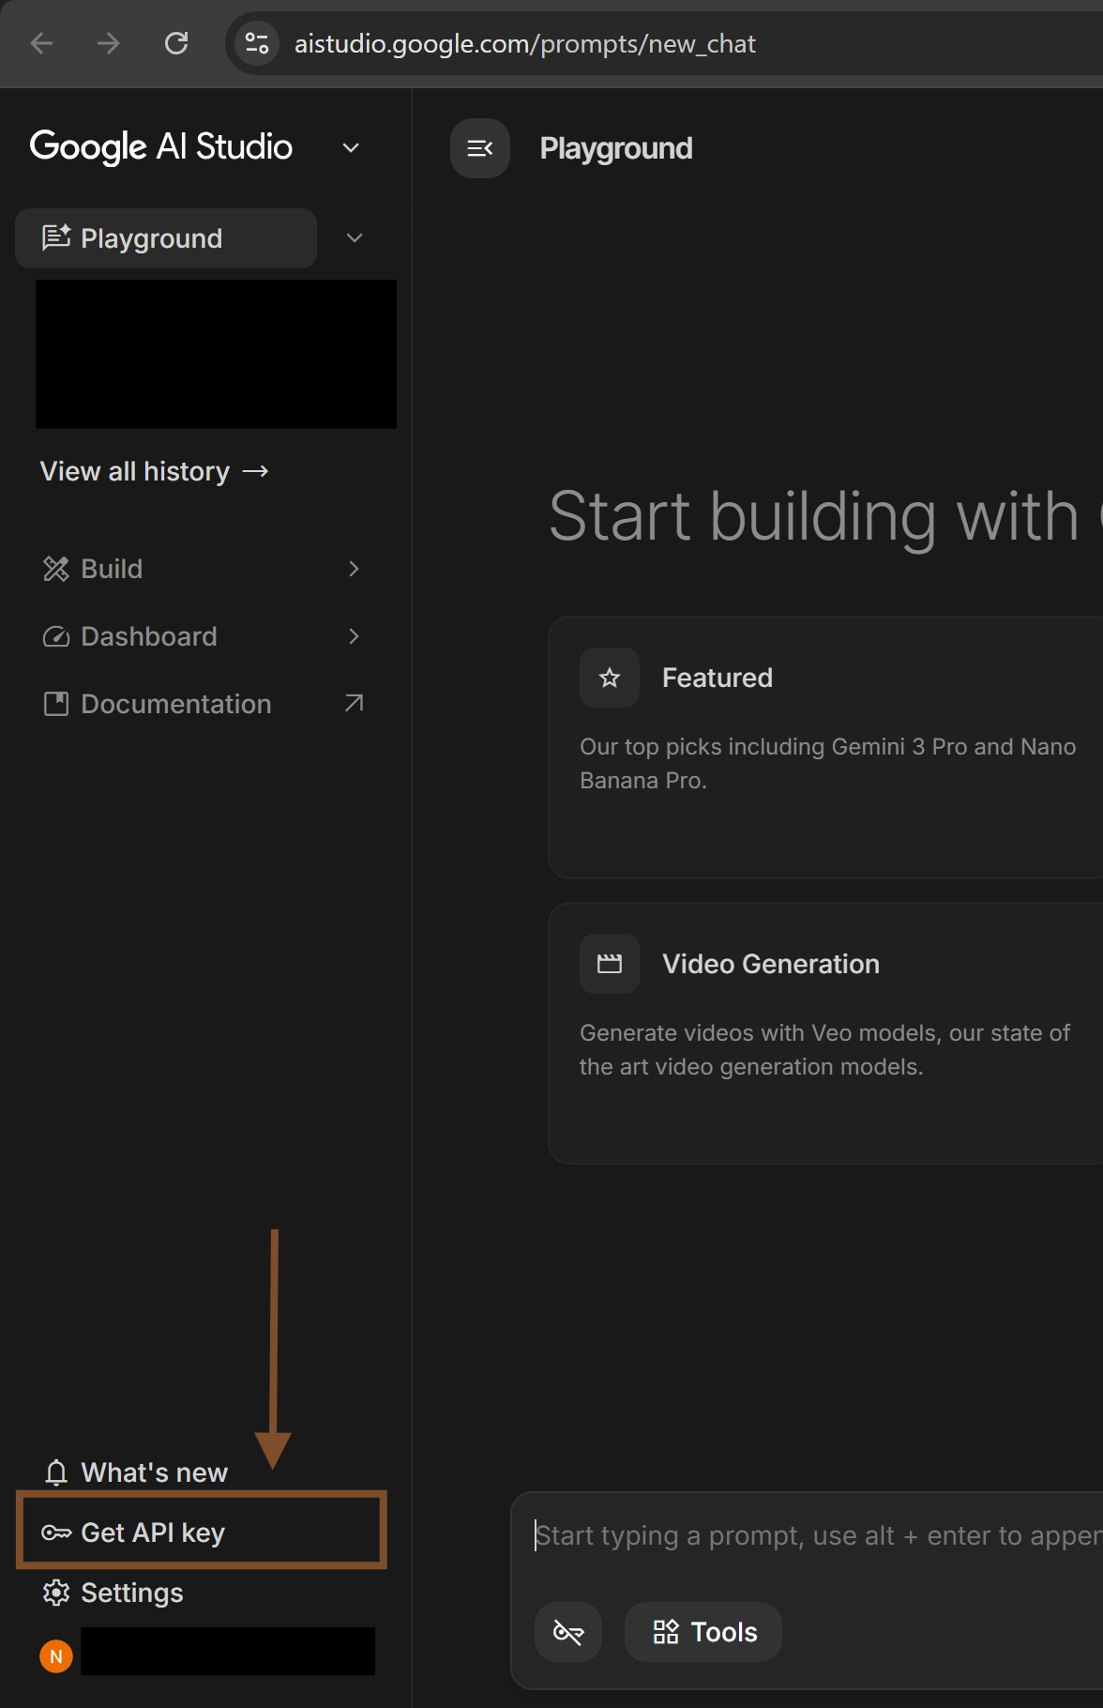Click the browser forward arrow
The width and height of the screenshot is (1103, 1708).
click(x=109, y=43)
